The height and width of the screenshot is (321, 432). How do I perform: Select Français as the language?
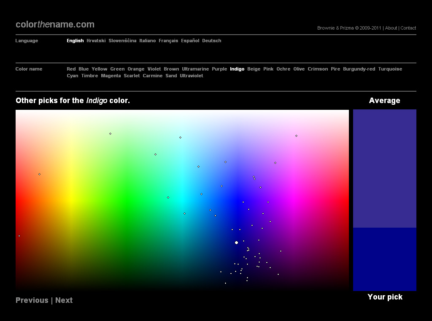(x=168, y=41)
